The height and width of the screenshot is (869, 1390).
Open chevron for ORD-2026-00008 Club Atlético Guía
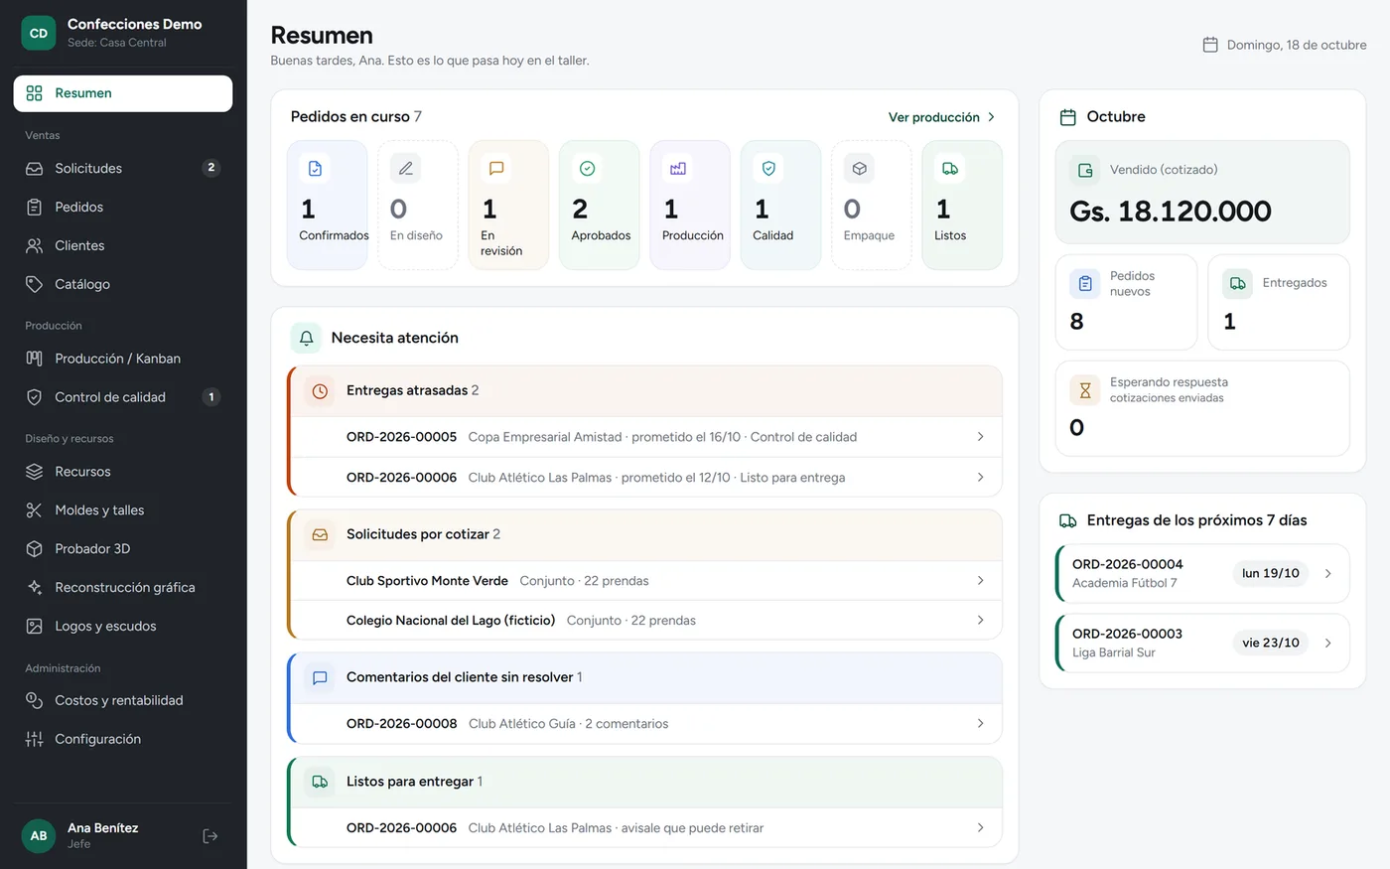(x=980, y=724)
